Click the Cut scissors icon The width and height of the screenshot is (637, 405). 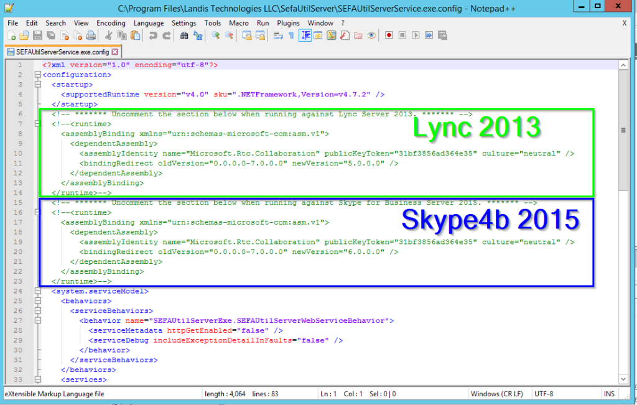[108, 35]
